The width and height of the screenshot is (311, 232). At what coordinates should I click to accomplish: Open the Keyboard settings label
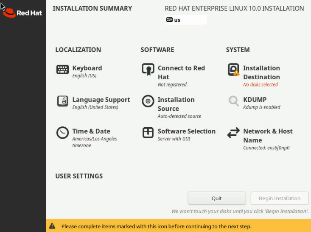click(x=87, y=68)
